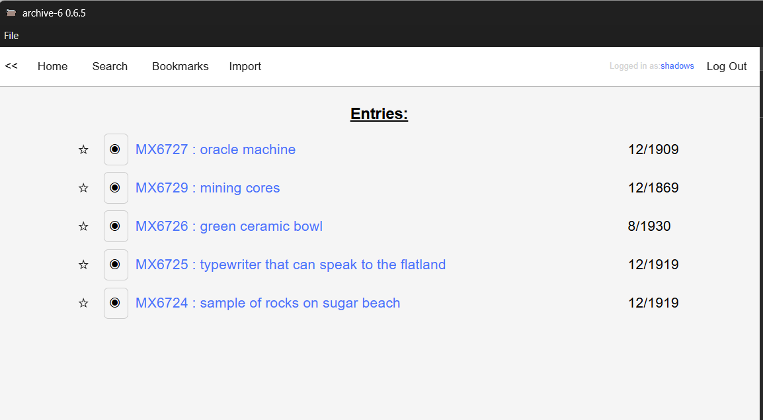Bookmark the MX6729 mining cores entry
The image size is (763, 420).
pyautogui.click(x=83, y=189)
